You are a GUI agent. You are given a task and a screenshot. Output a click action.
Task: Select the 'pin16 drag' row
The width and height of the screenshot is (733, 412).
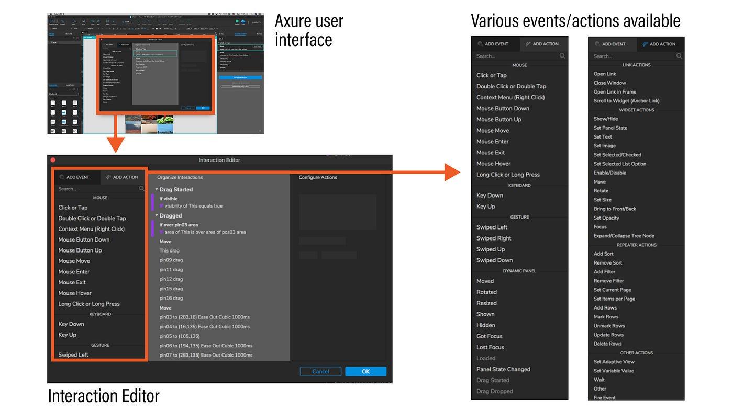coord(171,298)
